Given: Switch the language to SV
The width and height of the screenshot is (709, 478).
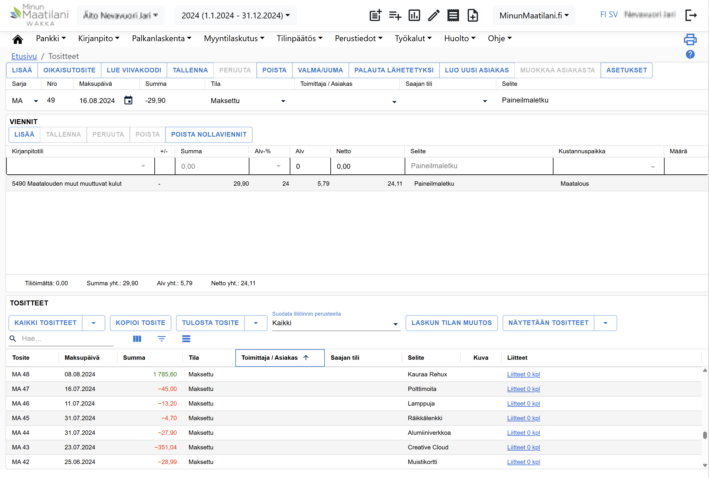Looking at the screenshot, I should (x=613, y=15).
